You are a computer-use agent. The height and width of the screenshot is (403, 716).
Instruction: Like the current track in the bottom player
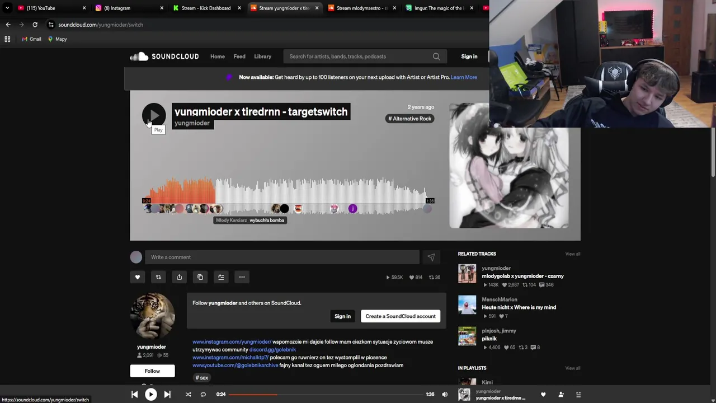(x=543, y=395)
